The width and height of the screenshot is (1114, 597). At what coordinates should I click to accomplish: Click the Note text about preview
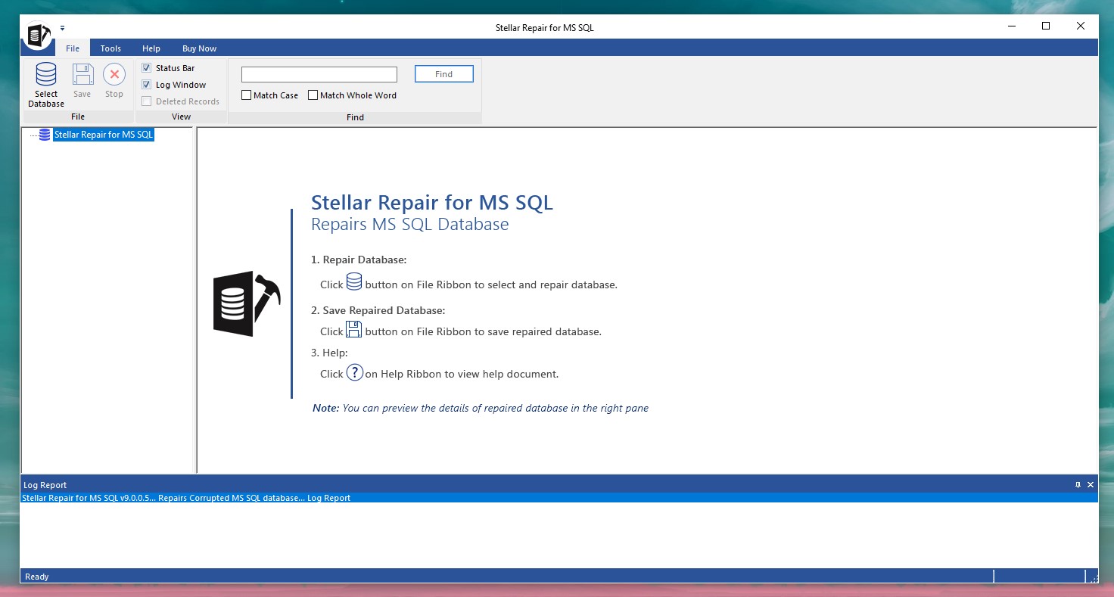coord(481,408)
